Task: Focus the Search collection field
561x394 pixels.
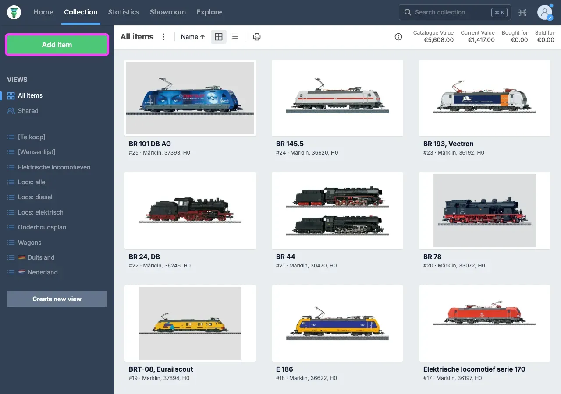Action: [x=454, y=12]
